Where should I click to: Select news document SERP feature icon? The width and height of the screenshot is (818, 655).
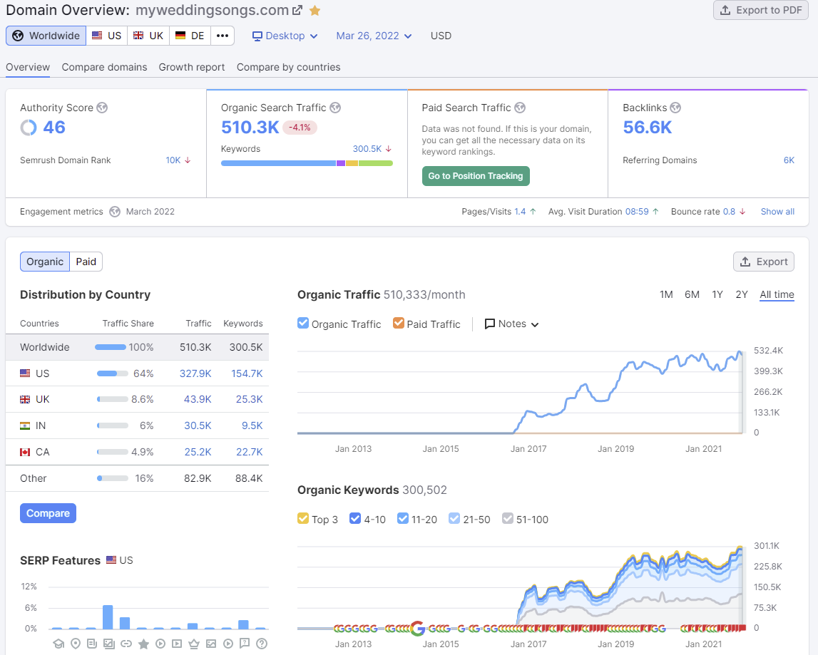pos(92,644)
